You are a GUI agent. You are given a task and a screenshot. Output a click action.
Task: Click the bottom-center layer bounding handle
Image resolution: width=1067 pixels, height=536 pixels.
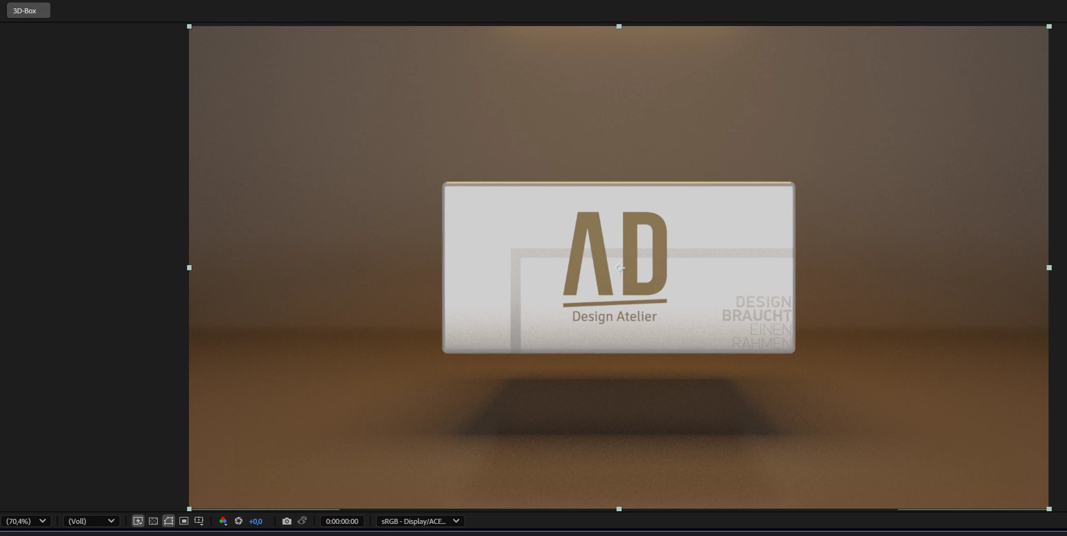click(619, 509)
